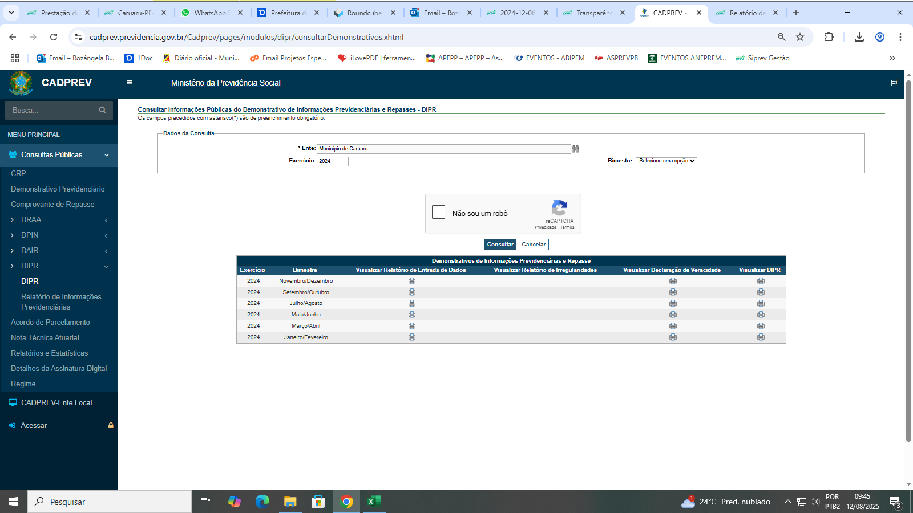Switch to the WhatsApp browser tab

(209, 13)
